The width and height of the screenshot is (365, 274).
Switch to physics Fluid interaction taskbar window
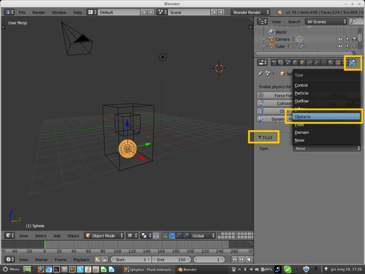(x=149, y=269)
